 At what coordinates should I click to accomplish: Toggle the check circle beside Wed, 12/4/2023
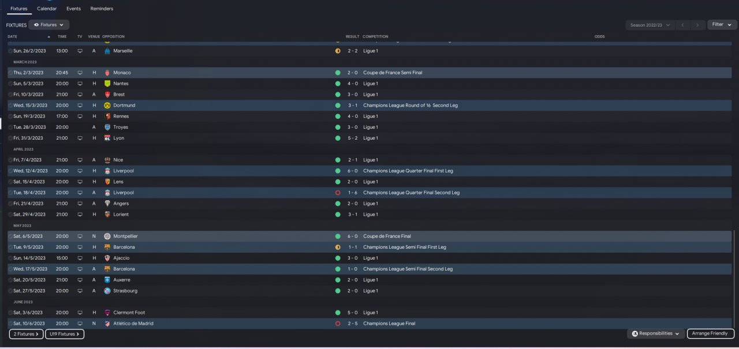coord(10,171)
